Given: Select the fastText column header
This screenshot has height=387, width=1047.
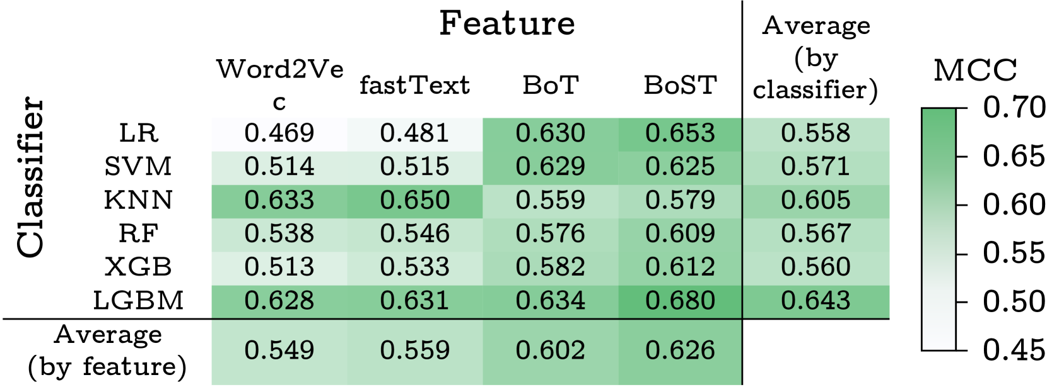Looking at the screenshot, I should (414, 86).
